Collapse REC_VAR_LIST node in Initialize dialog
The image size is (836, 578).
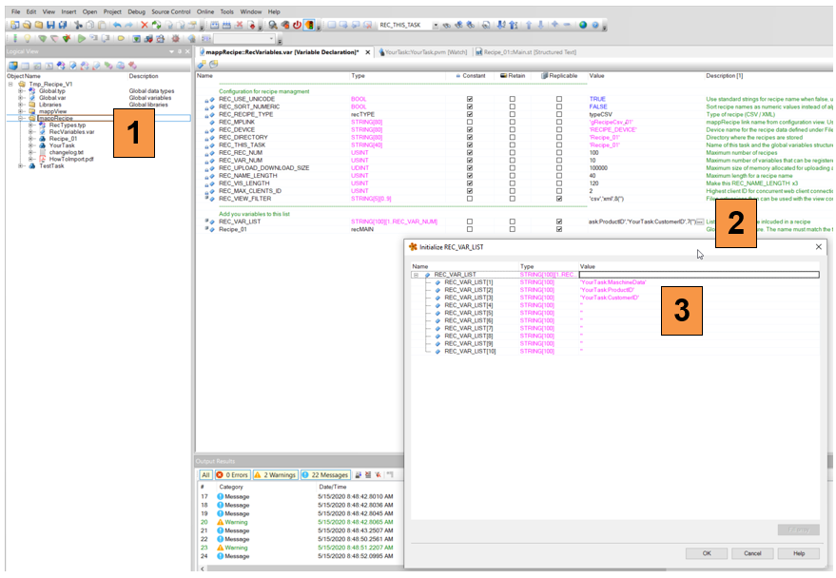[x=416, y=275]
